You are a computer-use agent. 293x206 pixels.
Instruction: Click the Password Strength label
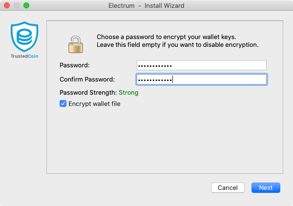88,92
